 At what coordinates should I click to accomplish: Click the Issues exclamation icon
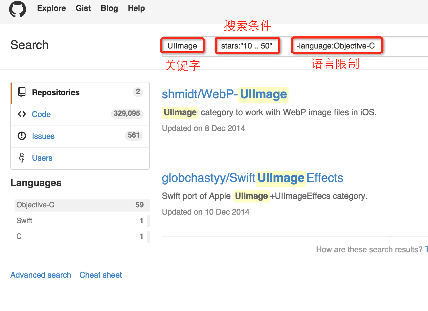click(x=22, y=136)
